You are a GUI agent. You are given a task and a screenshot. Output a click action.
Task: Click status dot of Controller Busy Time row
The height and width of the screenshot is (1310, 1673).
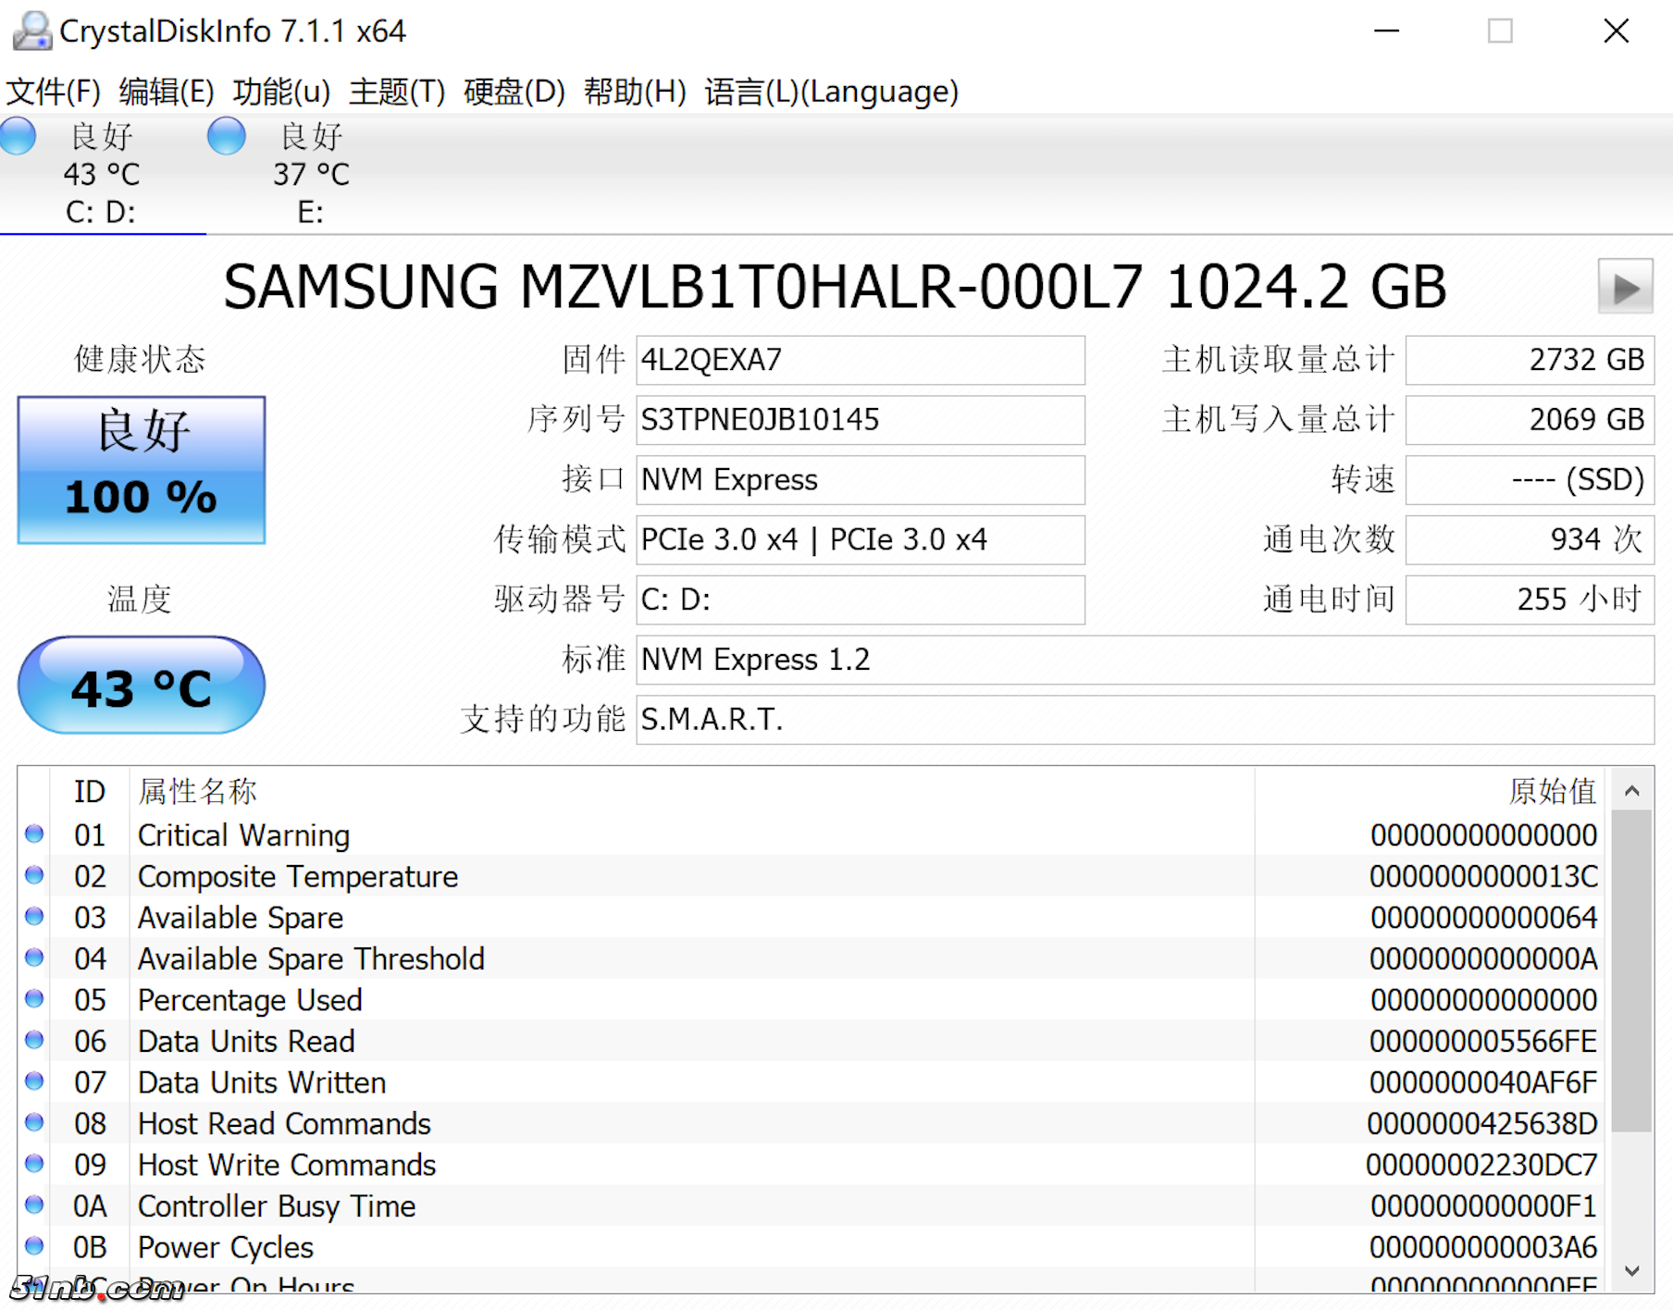point(34,1205)
